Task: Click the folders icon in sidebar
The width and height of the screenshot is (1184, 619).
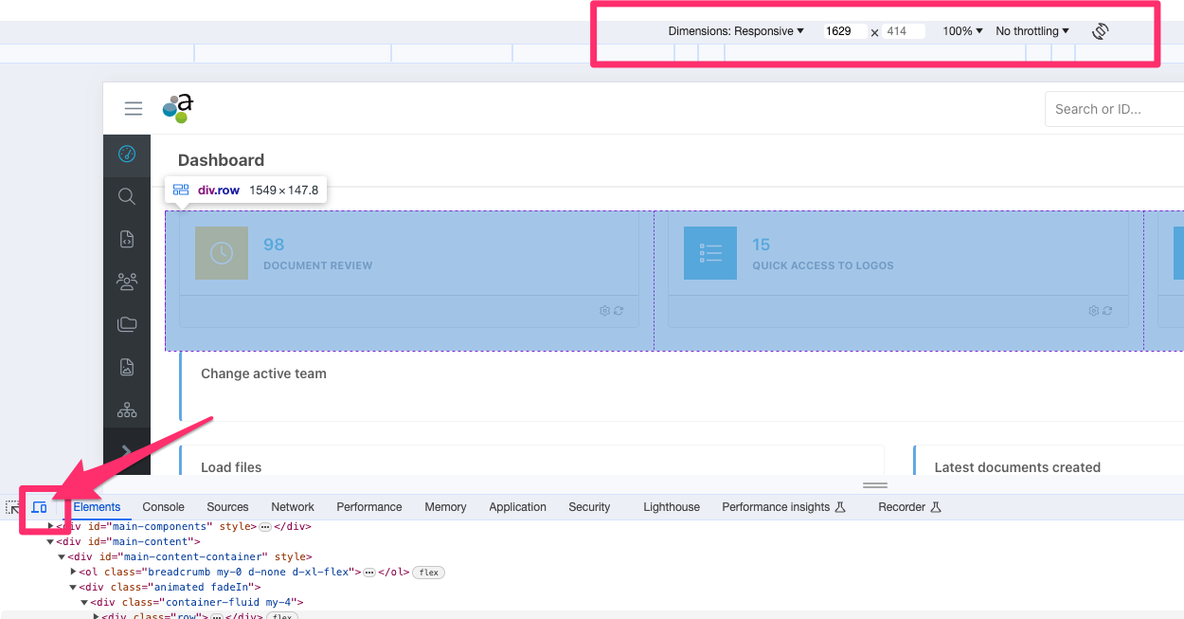Action: click(127, 324)
